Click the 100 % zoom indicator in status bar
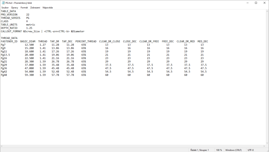The height and width of the screenshot is (152, 269). point(219,150)
